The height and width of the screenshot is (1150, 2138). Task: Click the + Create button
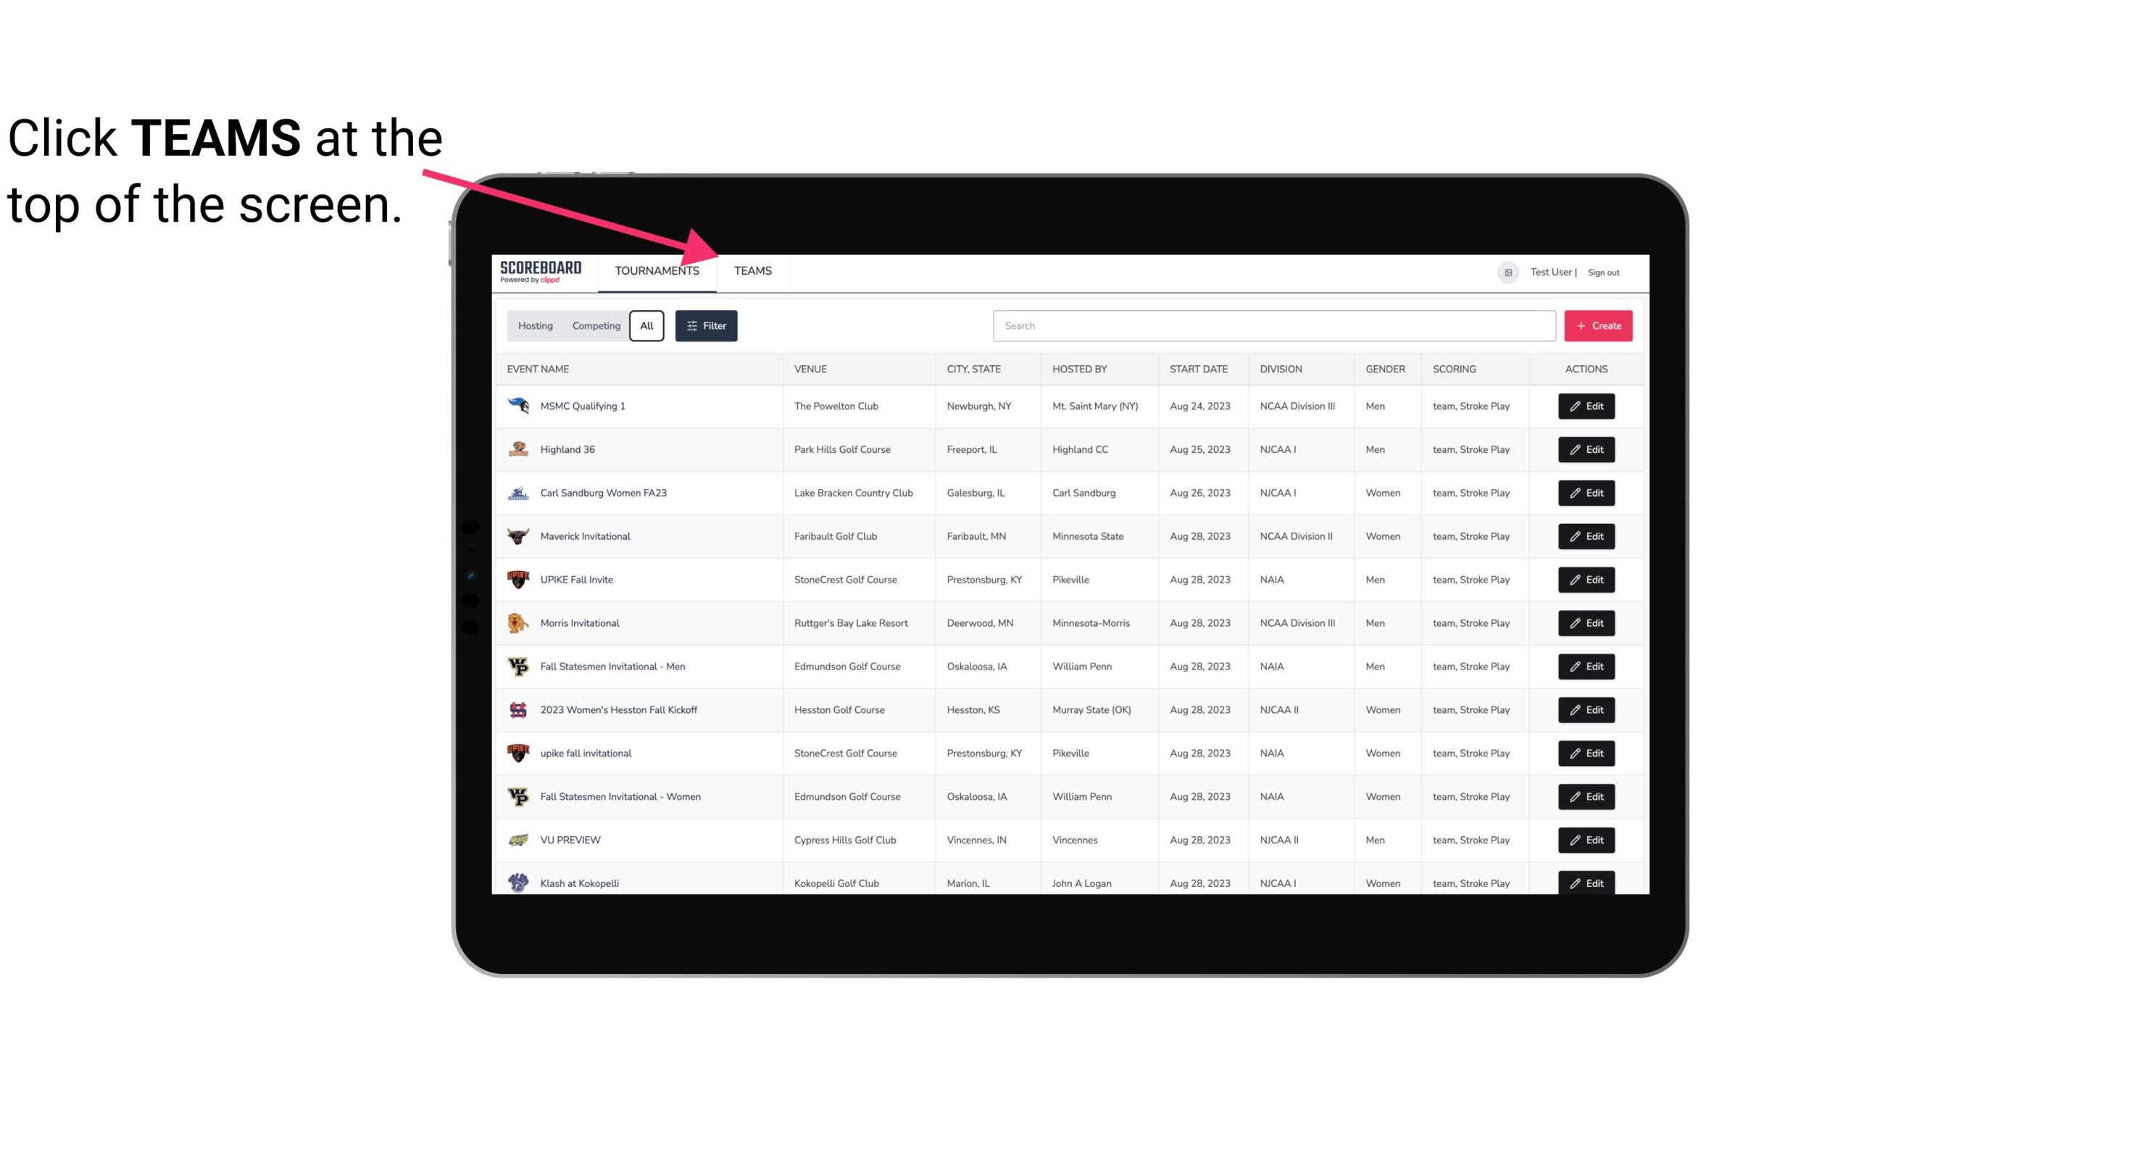1597,326
